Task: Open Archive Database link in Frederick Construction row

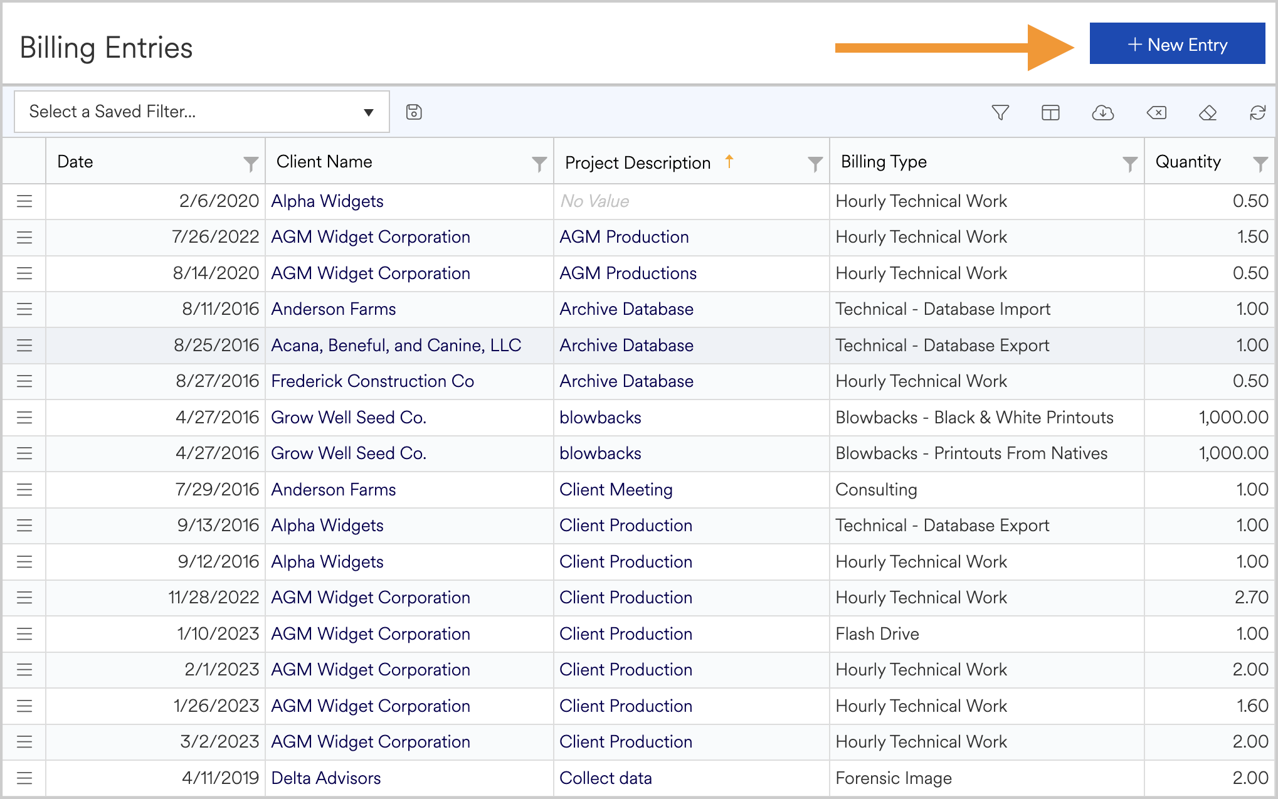Action: click(x=626, y=381)
